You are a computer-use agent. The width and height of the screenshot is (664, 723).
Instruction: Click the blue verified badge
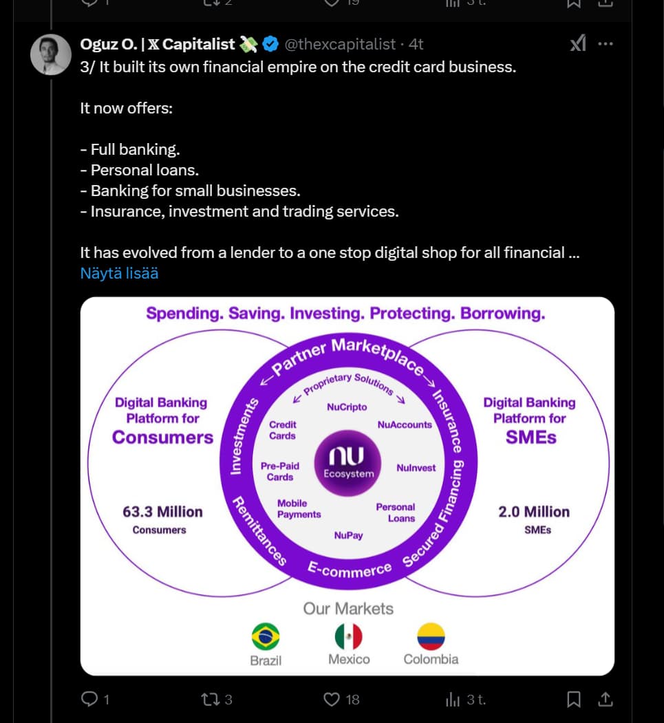click(270, 45)
